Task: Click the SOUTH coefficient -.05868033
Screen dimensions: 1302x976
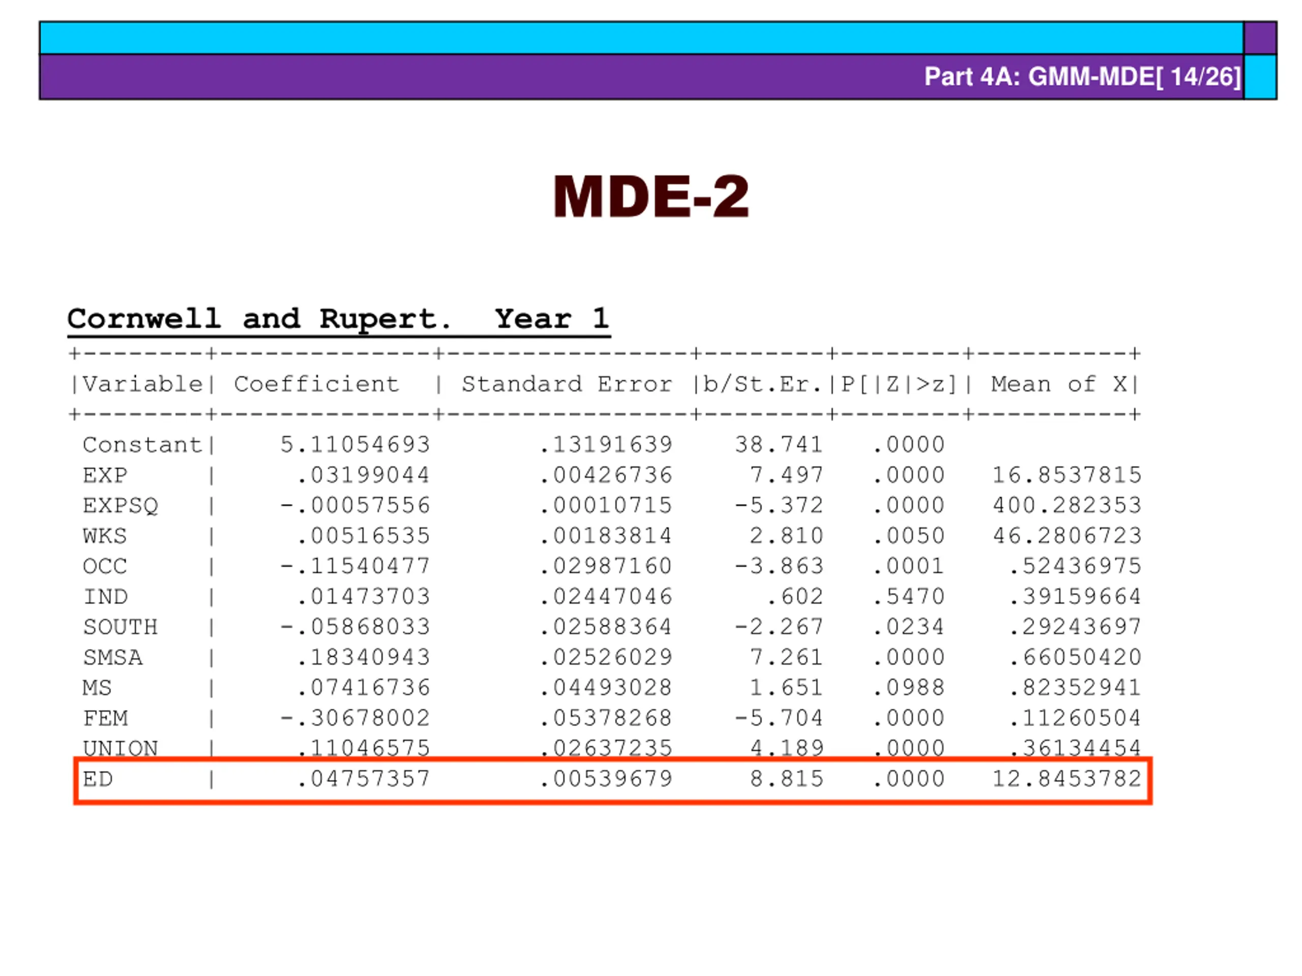Action: 355,627
